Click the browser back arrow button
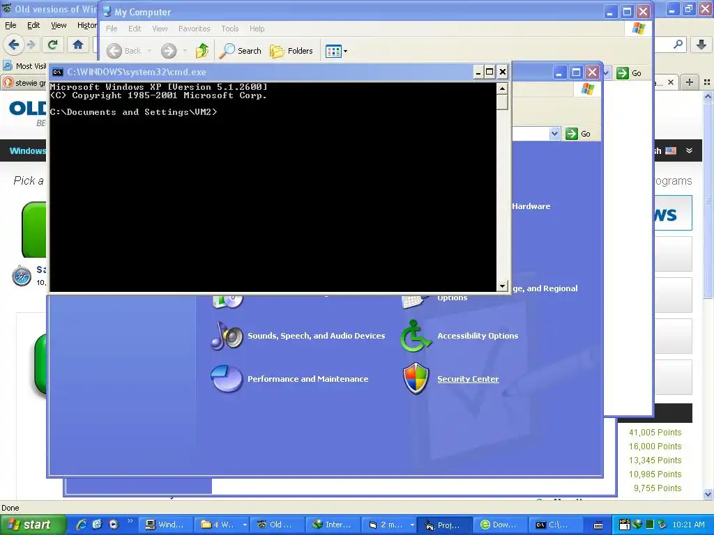Viewport: 714px width, 535px height. pos(14,45)
